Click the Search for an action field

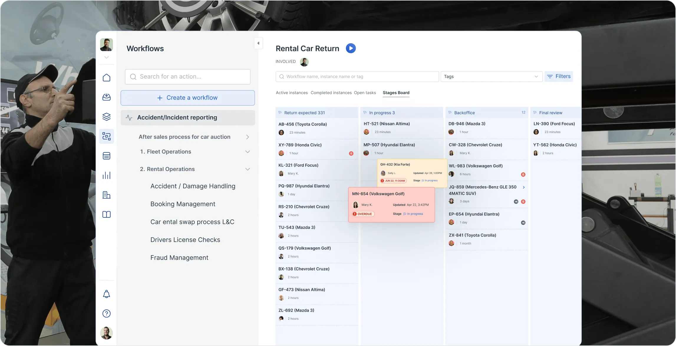(187, 77)
